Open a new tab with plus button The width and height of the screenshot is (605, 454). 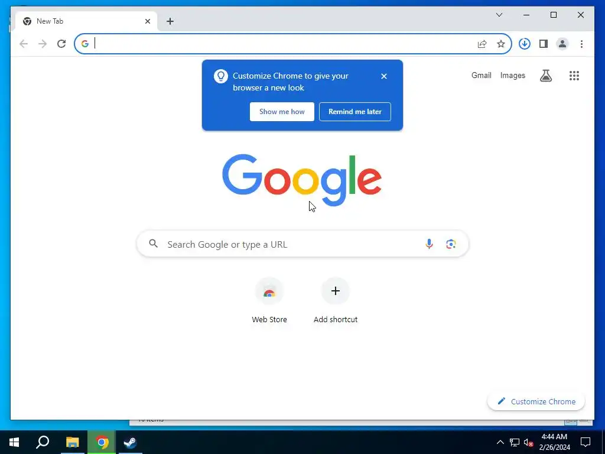tap(170, 21)
